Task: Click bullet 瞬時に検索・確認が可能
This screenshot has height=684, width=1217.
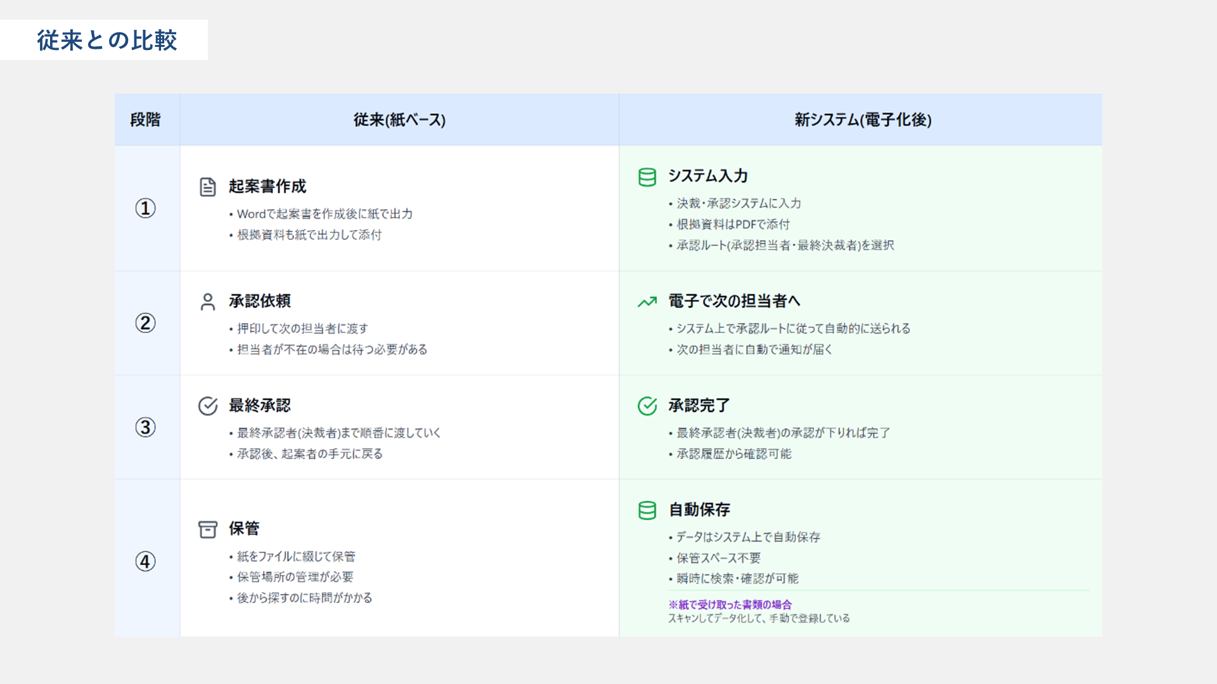Action: point(734,578)
